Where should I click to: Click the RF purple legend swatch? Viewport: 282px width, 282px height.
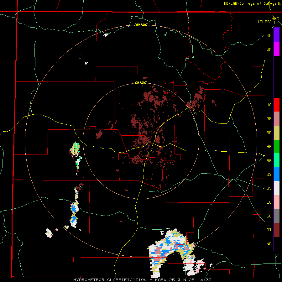(x=277, y=35)
